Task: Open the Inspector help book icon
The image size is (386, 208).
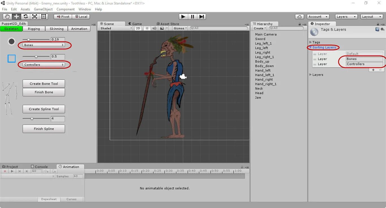Action: tap(377, 29)
